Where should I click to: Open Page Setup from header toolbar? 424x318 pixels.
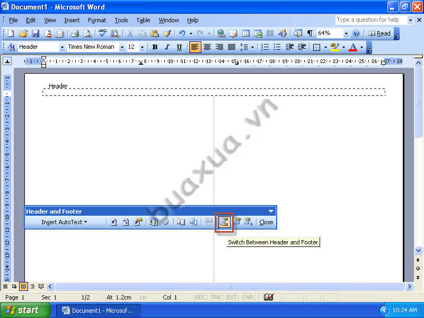181,222
